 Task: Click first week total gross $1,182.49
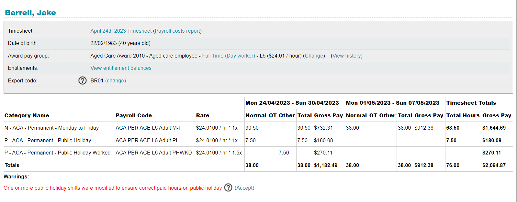(x=326, y=165)
